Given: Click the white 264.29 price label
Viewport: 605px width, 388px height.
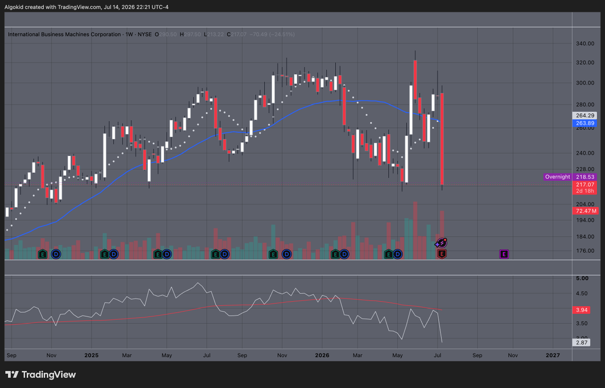Looking at the screenshot, I should [x=585, y=116].
